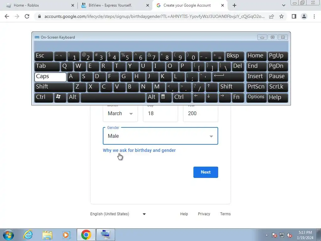Close the BitView tab
The image size is (321, 241).
(x=148, y=5)
